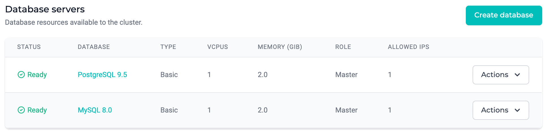Image resolution: width=549 pixels, height=135 pixels.
Task: Create a new database
Action: (504, 15)
